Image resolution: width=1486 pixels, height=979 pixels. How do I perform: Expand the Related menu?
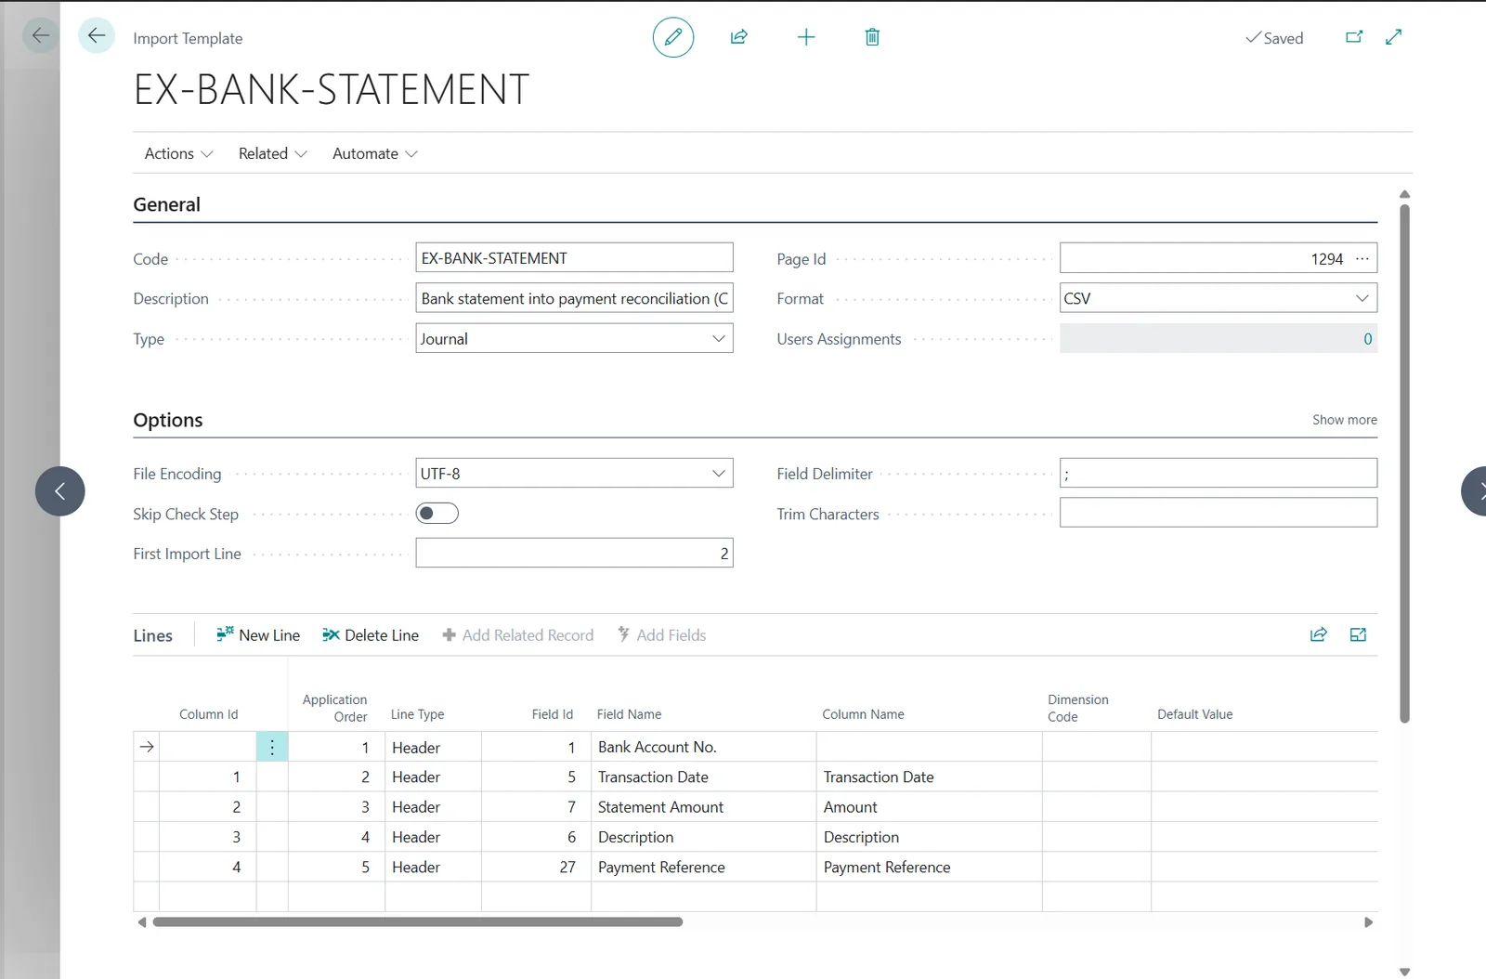(272, 153)
